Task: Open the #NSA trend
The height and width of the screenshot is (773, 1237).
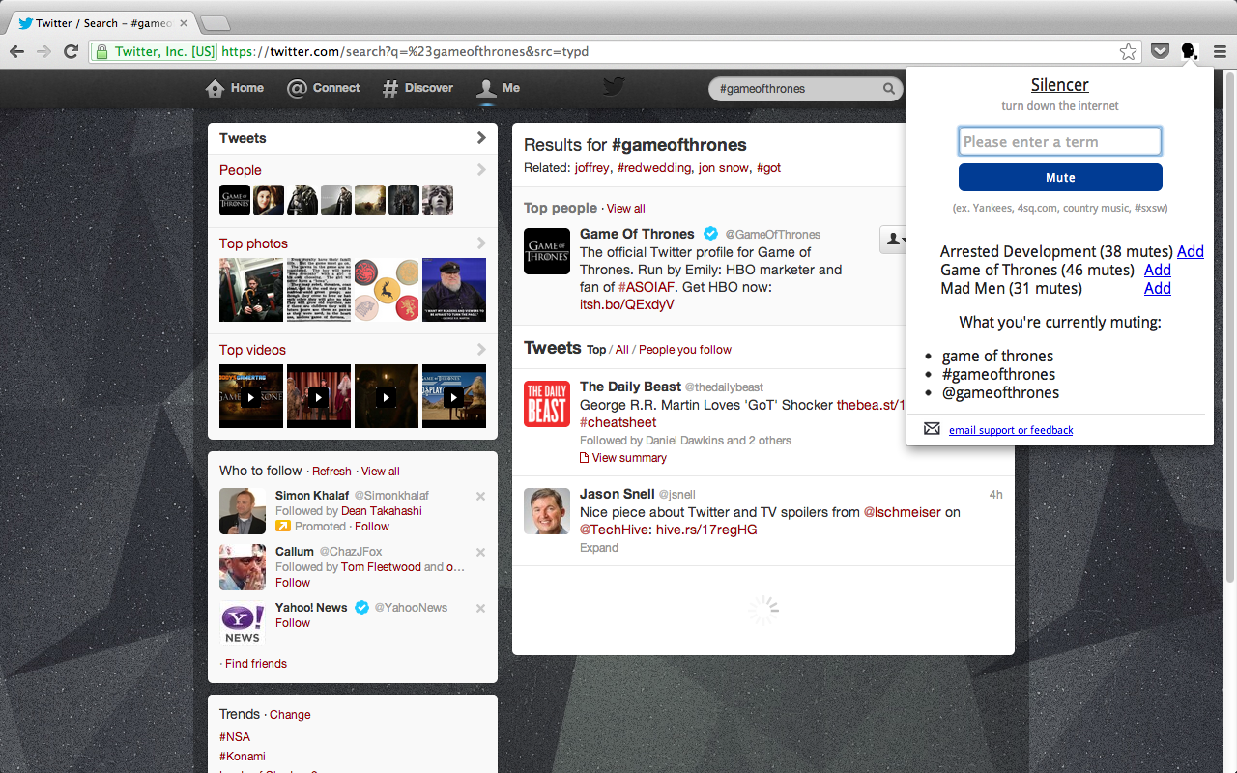Action: point(235,737)
